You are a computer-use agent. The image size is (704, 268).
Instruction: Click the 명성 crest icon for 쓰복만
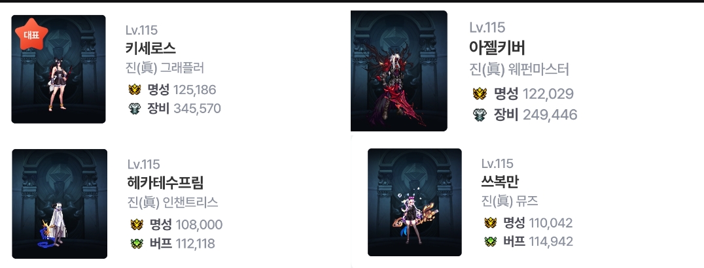tap(491, 223)
